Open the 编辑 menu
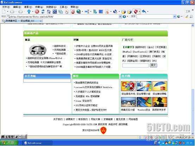The image size is (195, 146). click(x=17, y=7)
